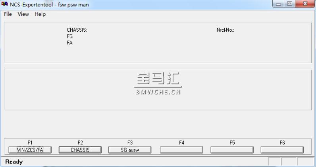The width and height of the screenshot is (316, 167).
Task: Click the window title NCS-Expertentool - fsw psw man
Action: [x=49, y=4]
